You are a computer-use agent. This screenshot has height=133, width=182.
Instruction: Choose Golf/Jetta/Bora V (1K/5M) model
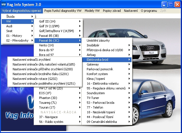pos(58,31)
